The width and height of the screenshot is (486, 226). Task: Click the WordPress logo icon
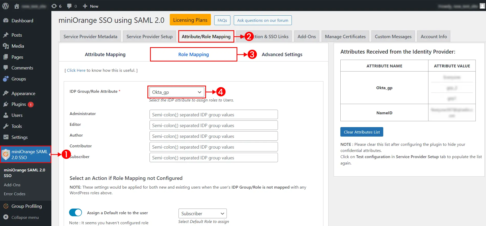pos(5,6)
